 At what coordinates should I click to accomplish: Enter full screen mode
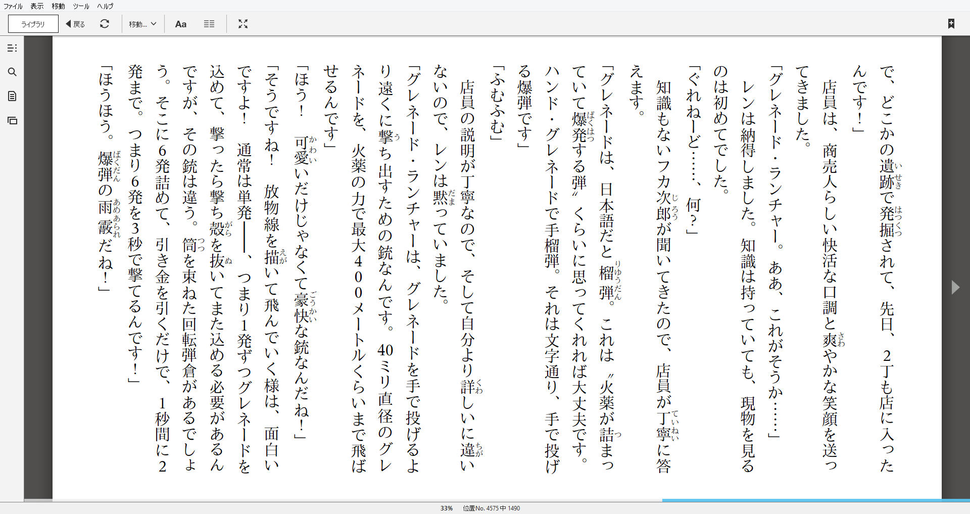pyautogui.click(x=243, y=24)
